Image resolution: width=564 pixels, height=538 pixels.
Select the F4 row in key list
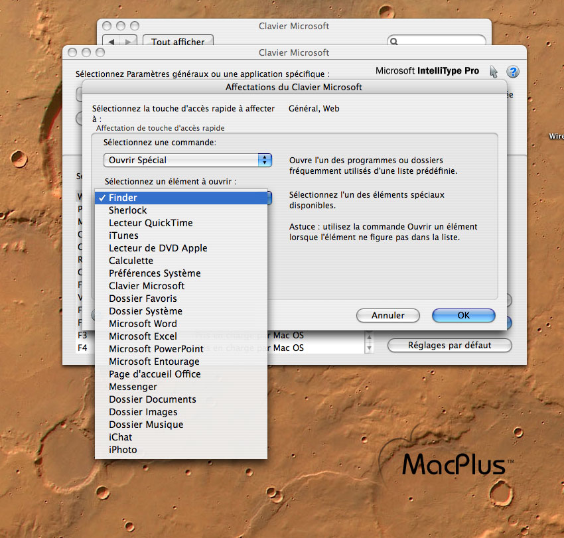click(x=220, y=348)
